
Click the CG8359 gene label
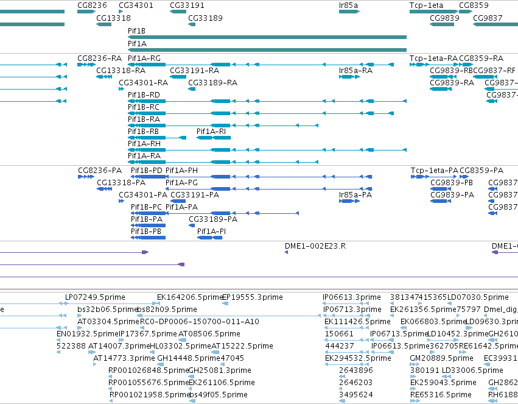click(x=474, y=5)
